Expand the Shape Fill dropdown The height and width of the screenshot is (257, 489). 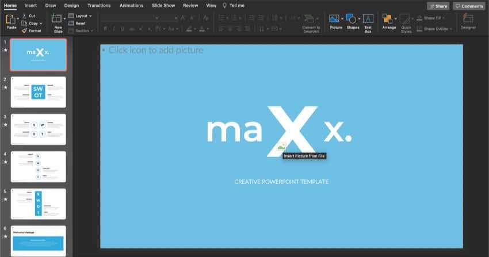(450, 18)
